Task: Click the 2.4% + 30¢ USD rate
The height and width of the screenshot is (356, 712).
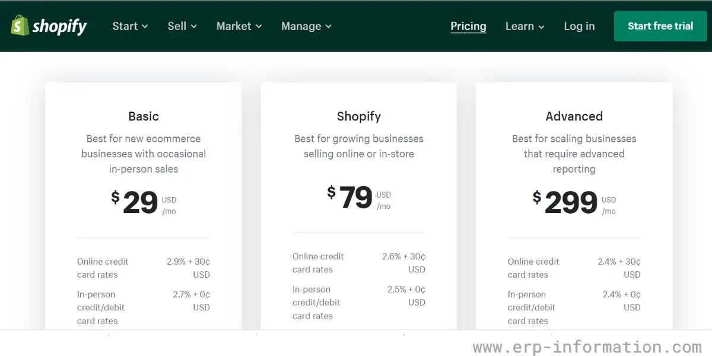Action: (619, 268)
